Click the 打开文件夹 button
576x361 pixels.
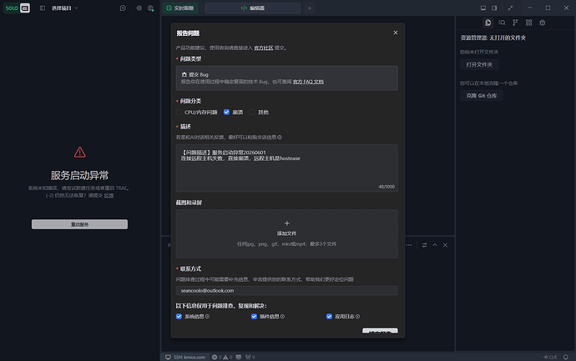click(x=479, y=64)
